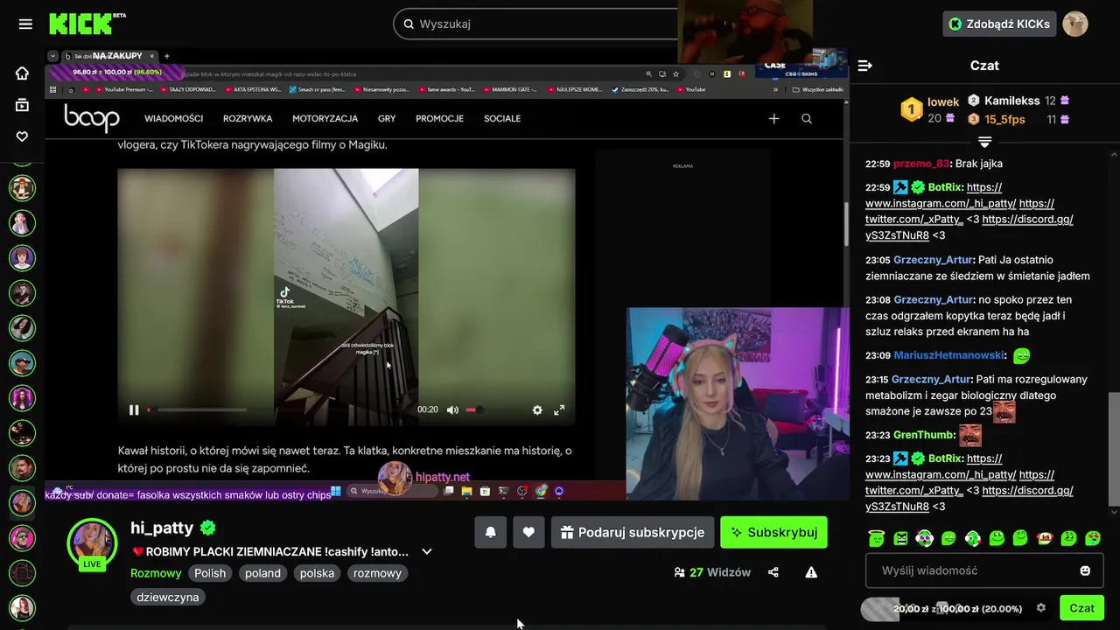Open PROMOCJE menu on boop page
Image resolution: width=1120 pixels, height=630 pixels.
439,118
